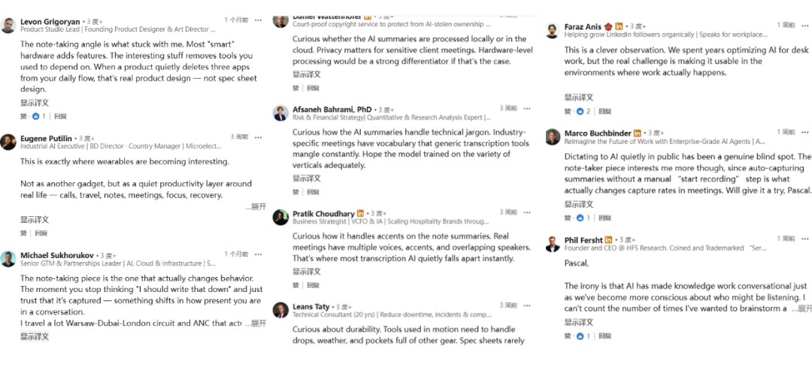Screen dimensions: 812x370
Task: Click the reaction icon under Phil Fersht's comment
Action: [580, 336]
